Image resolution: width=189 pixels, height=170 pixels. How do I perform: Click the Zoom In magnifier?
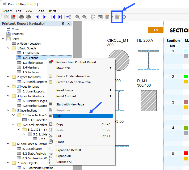point(78,17)
